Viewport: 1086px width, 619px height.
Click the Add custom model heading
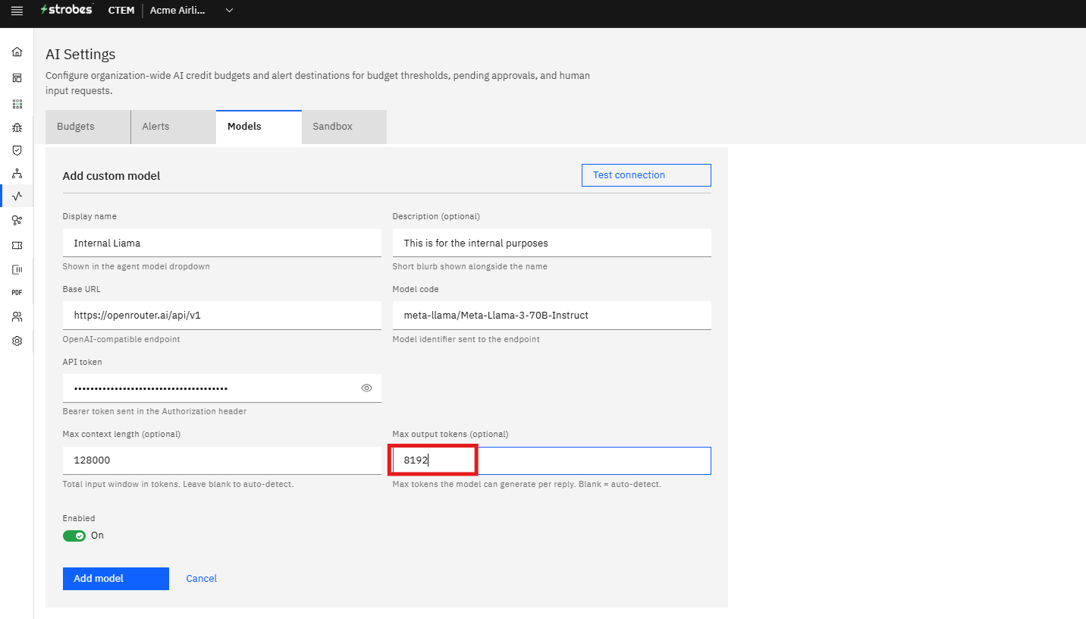pyautogui.click(x=111, y=176)
